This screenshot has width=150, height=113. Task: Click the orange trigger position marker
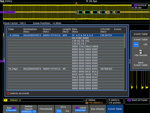point(76,4)
